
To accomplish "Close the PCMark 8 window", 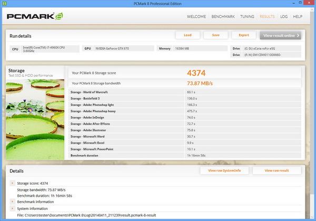I will pyautogui.click(x=309, y=3).
